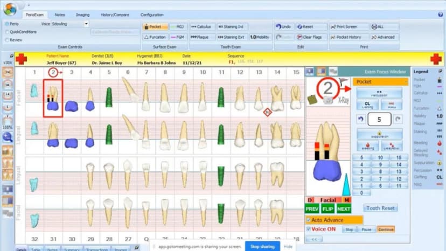This screenshot has height=251, width=446.
Task: Click the Calculus tooth exam button
Action: [201, 26]
